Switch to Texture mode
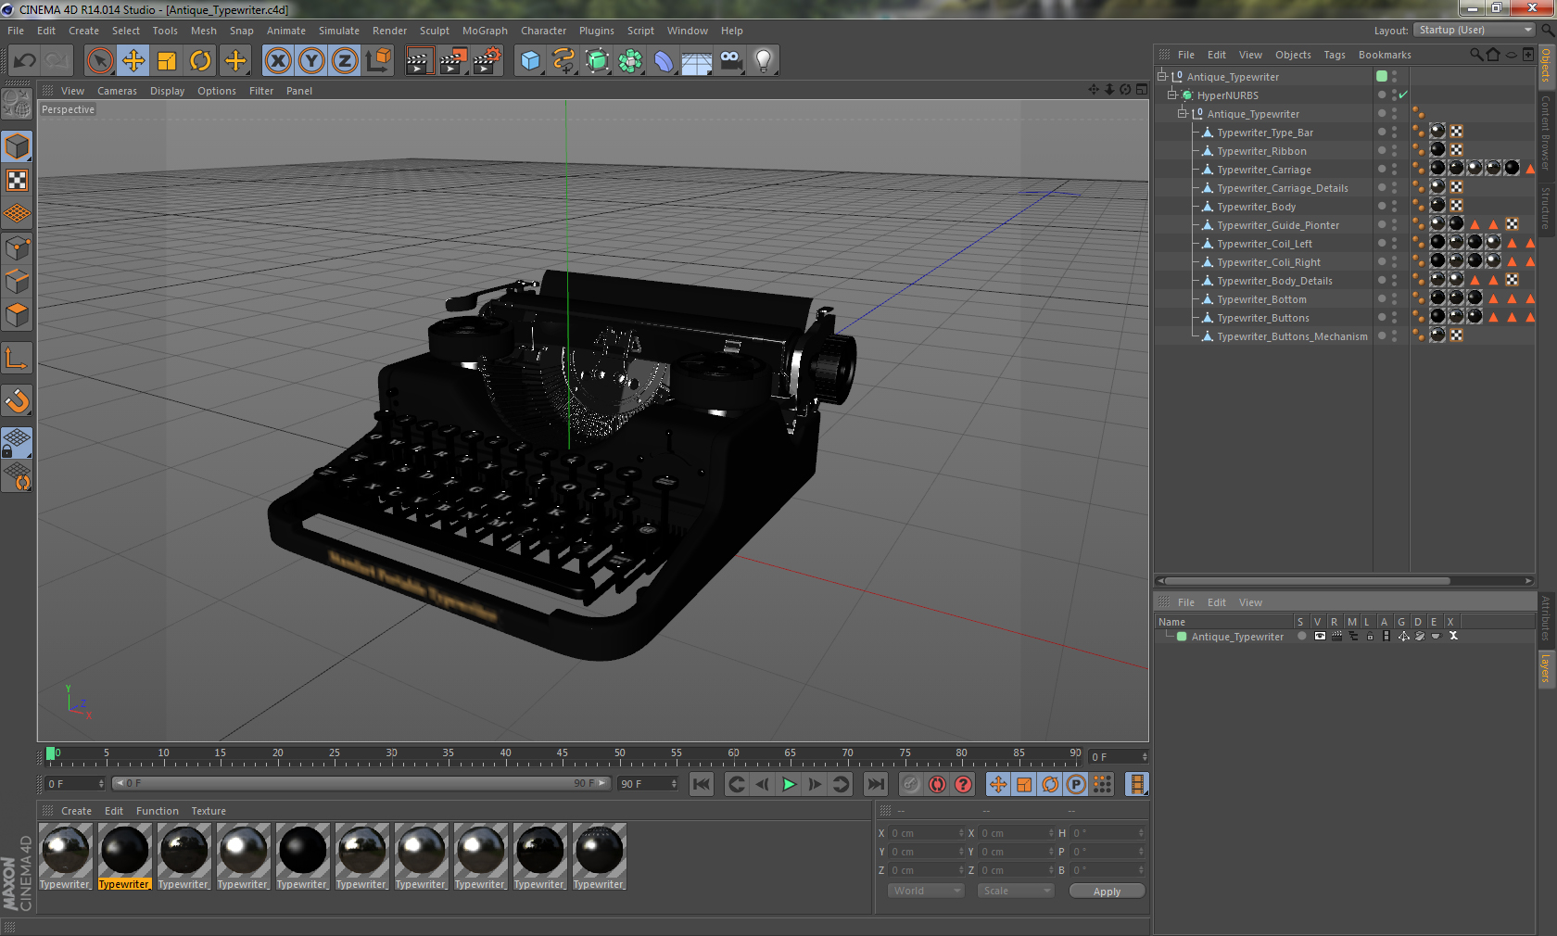This screenshot has height=936, width=1557. pos(17,180)
